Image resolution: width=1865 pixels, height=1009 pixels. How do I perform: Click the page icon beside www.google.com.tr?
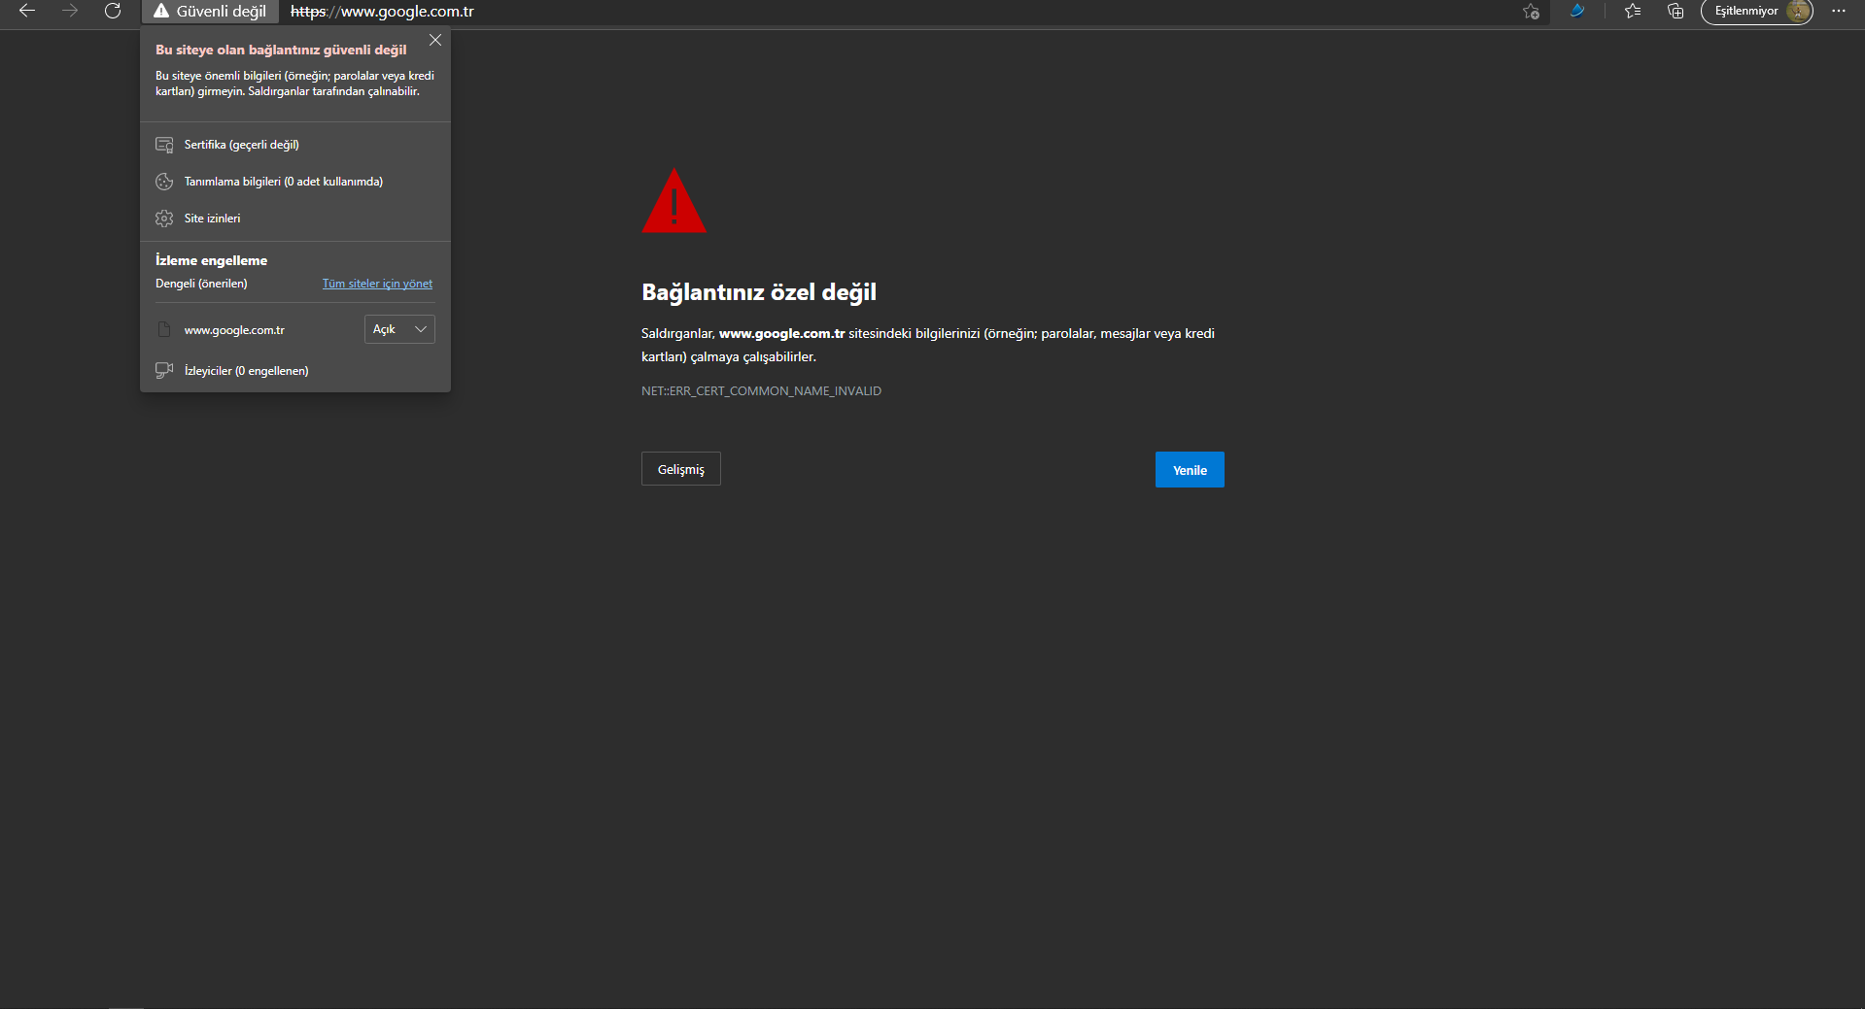click(164, 330)
